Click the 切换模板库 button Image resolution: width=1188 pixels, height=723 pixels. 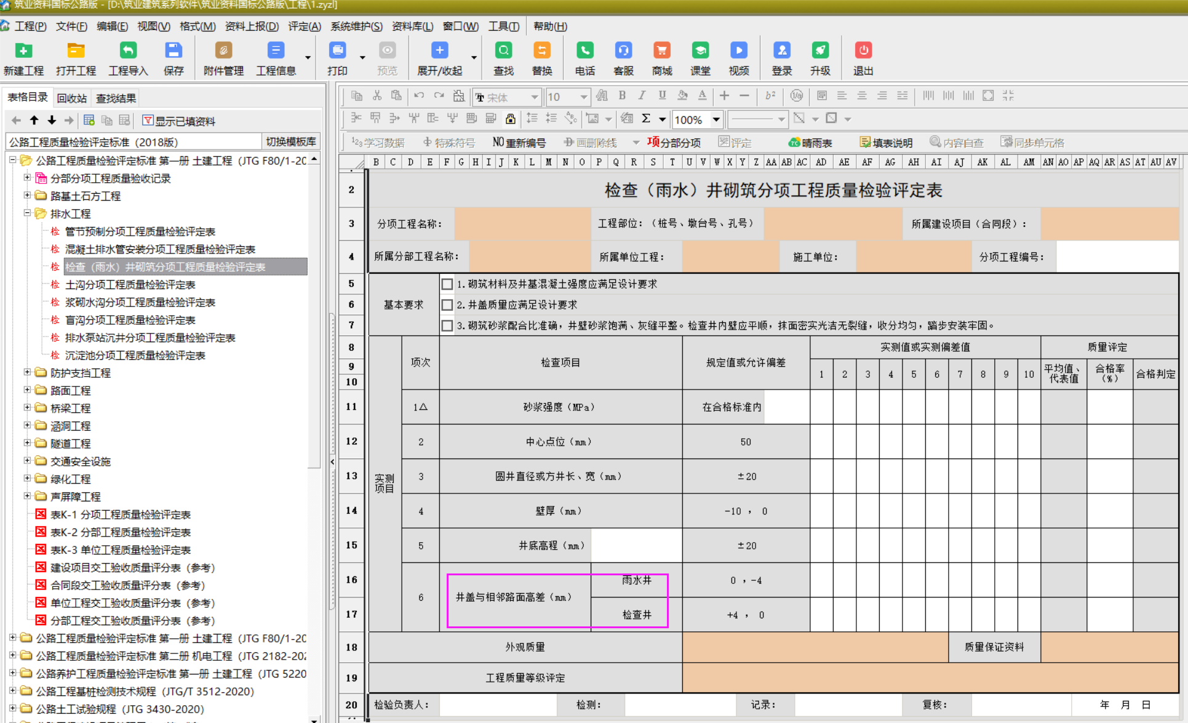(x=290, y=142)
